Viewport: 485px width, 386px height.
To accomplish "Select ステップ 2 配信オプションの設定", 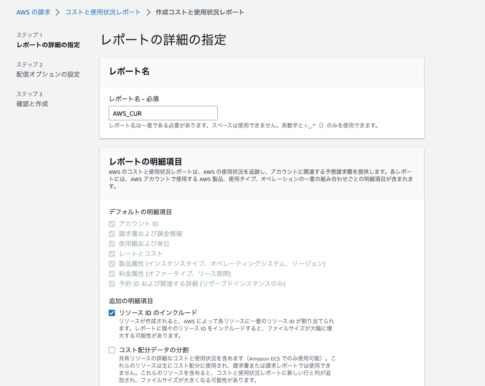I will pos(48,69).
